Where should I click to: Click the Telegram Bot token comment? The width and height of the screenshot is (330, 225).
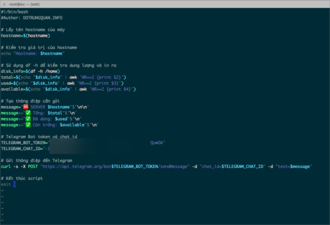[39, 137]
